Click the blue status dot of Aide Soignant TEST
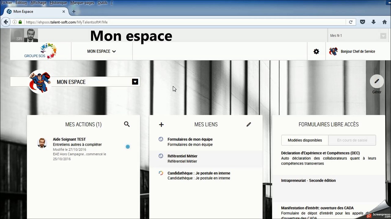 128,147
